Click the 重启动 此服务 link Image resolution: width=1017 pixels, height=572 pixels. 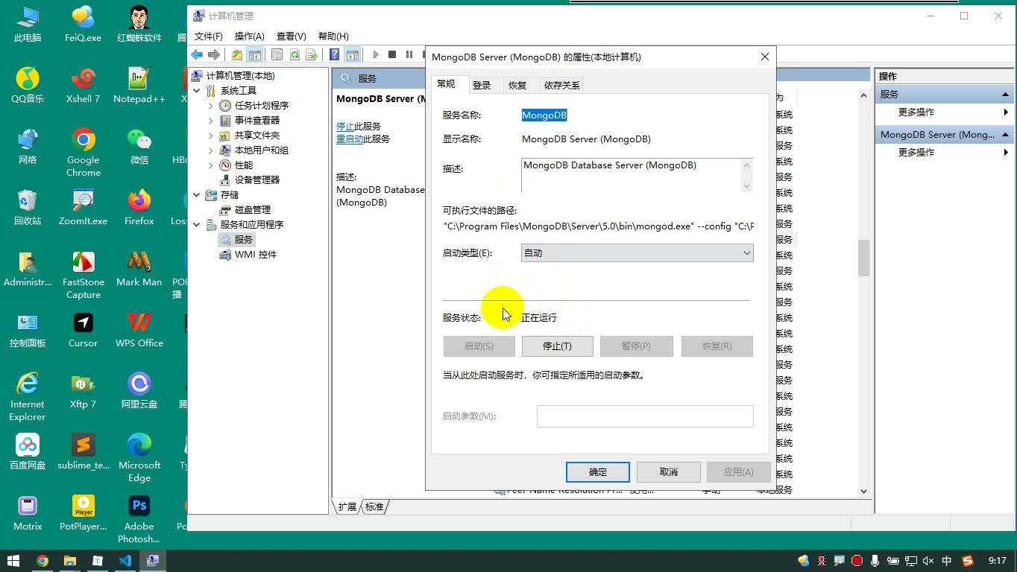(x=350, y=139)
